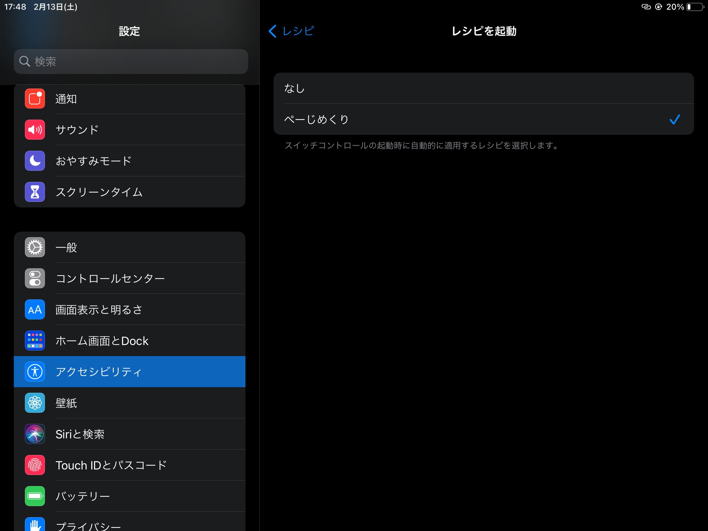Click inside the 検索 search field
708x531 pixels.
point(130,61)
